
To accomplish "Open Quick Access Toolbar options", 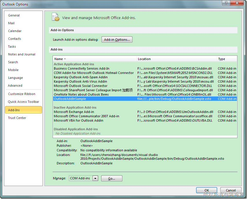I will coord(23,102).
